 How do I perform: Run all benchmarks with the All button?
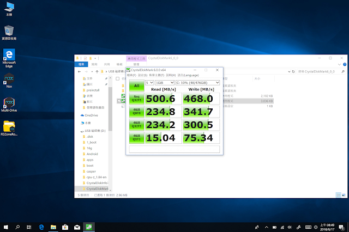[137, 86]
